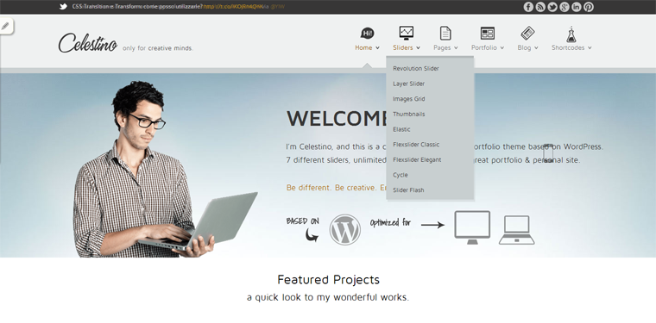Click the WordPress logo in the slider
Screen dimensions: 656x323
pyautogui.click(x=344, y=229)
